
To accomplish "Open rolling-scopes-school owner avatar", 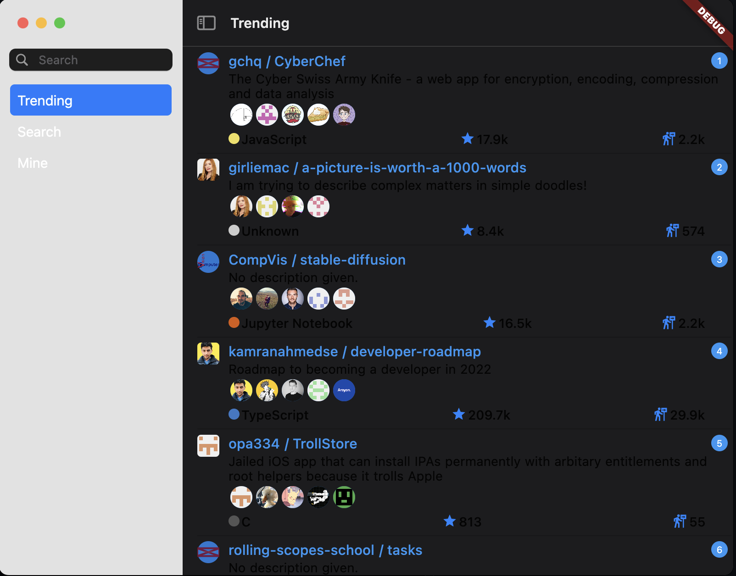I will 208,552.
